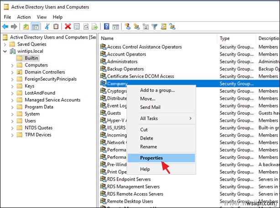Click the Type column header
The image size is (280, 208).
pos(236,38)
